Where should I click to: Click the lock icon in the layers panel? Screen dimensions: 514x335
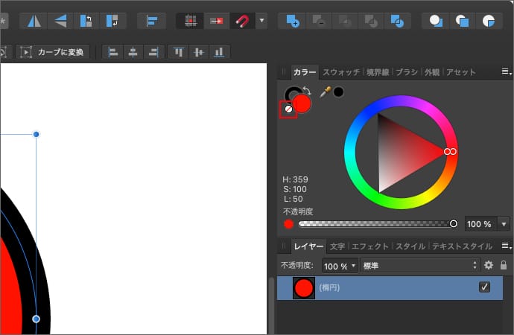(x=504, y=265)
